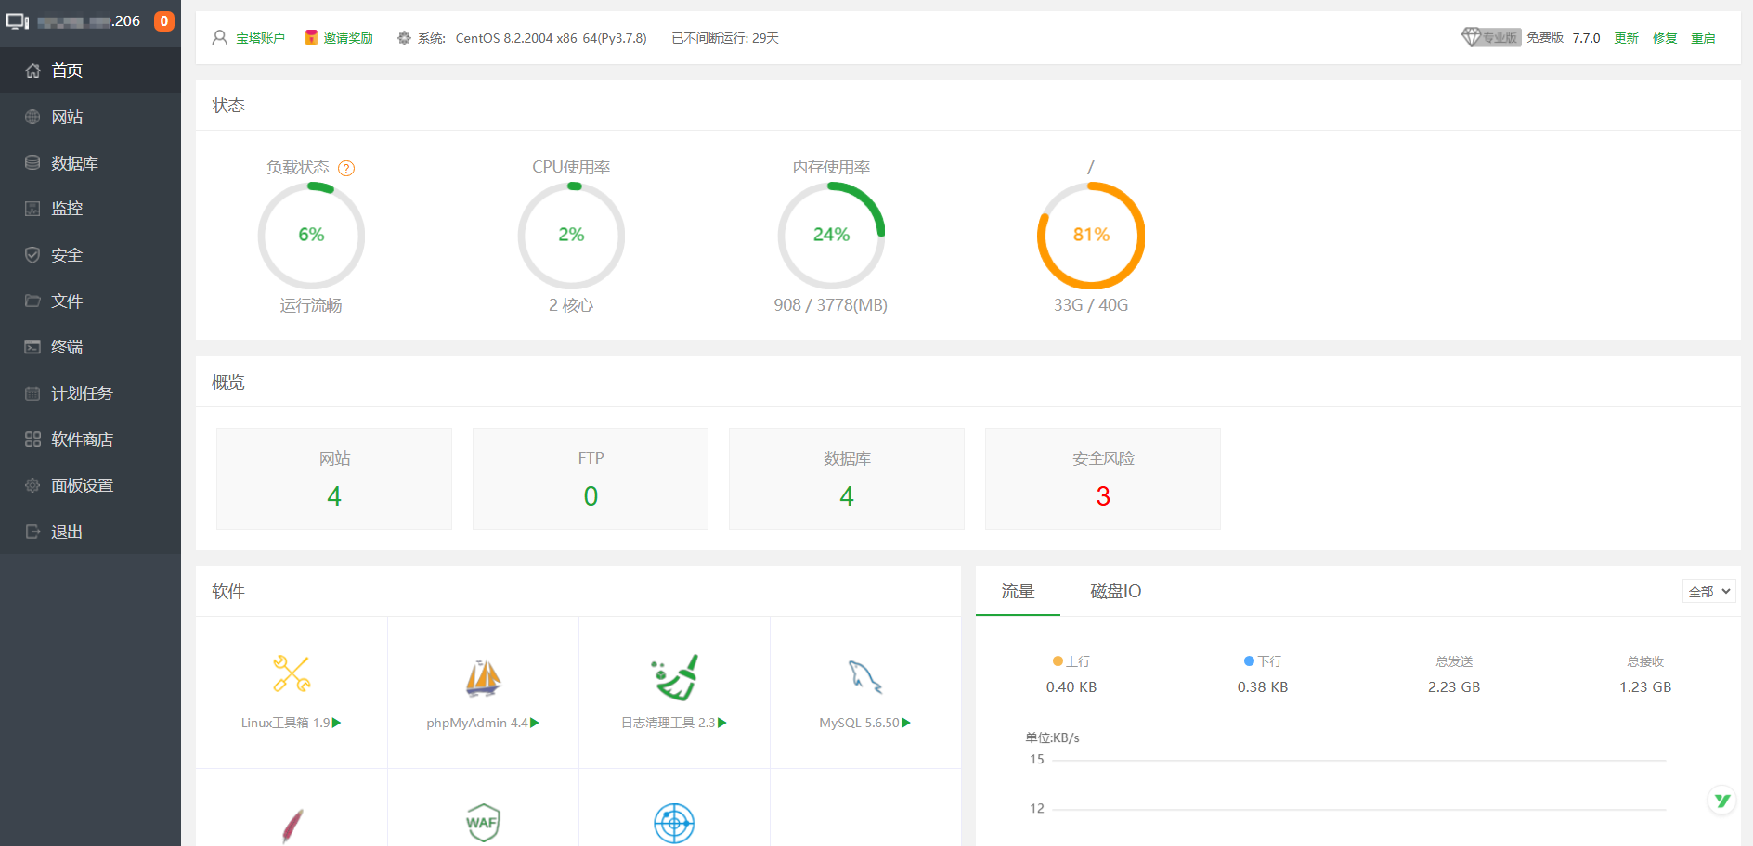This screenshot has height=846, width=1753.
Task: Click the help icon beside 负载状态
Action: 346,168
